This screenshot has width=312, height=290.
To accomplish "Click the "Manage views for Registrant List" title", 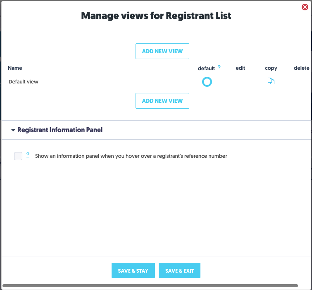I will click(156, 16).
